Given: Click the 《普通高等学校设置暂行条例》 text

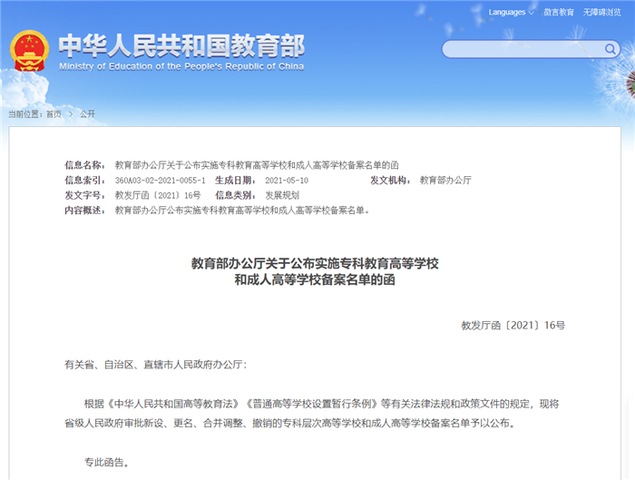Looking at the screenshot, I should (312, 404).
